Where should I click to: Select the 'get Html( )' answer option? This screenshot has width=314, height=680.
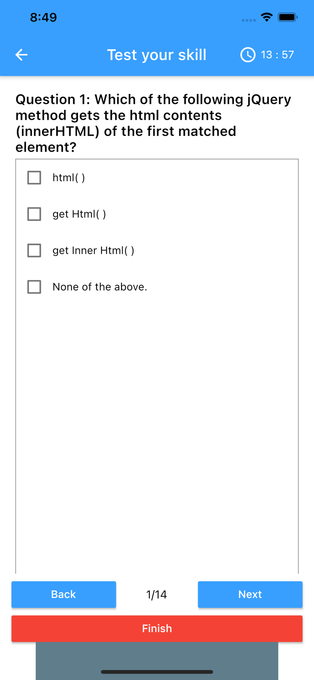pos(34,214)
